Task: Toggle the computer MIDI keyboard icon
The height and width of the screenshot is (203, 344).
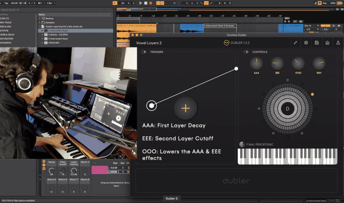Action: [x=320, y=3]
